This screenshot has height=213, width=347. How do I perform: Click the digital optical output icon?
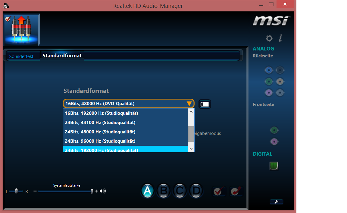point(274,166)
